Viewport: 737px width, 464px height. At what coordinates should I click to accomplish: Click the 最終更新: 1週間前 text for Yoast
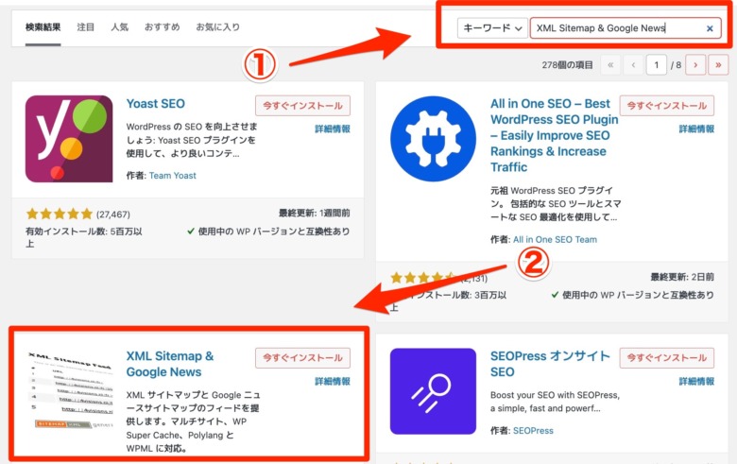coord(314,213)
